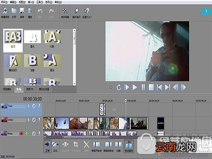Image resolution: width=212 pixels, height=159 pixels.
Task: Activate the What's This help cursor
Action: click(87, 13)
